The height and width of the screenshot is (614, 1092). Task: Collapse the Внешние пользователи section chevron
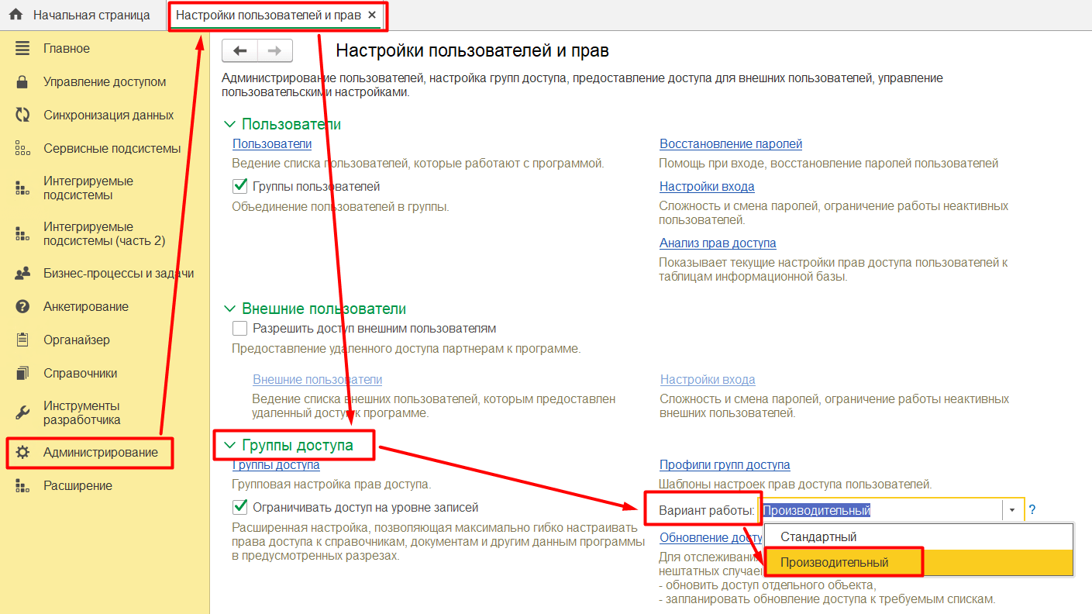pyautogui.click(x=229, y=309)
